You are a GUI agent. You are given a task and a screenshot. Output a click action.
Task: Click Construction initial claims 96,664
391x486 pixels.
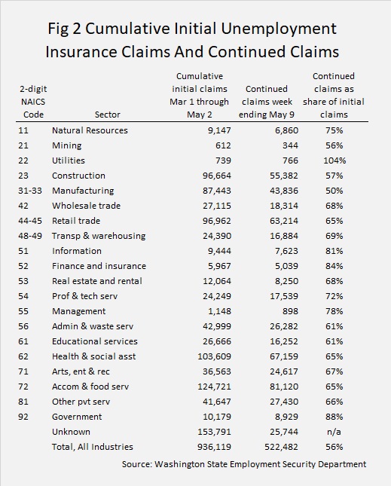pyautogui.click(x=217, y=176)
